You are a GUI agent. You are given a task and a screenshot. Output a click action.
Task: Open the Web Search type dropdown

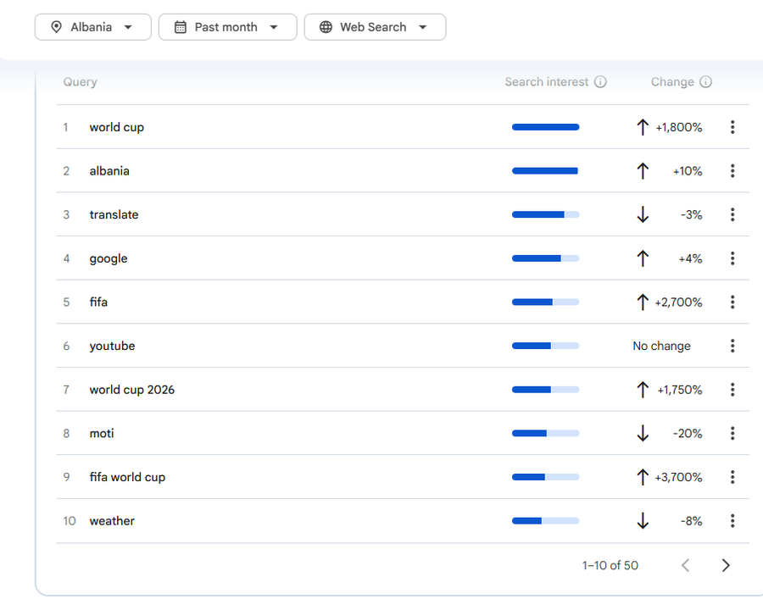coord(376,27)
